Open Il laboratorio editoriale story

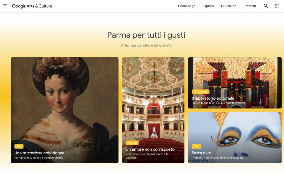[x=213, y=98]
